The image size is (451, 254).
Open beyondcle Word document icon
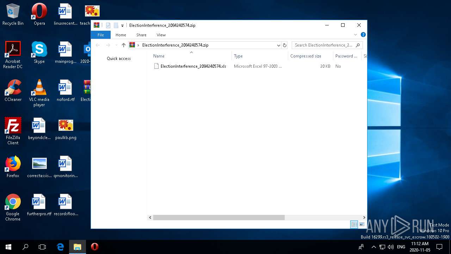pos(39,128)
